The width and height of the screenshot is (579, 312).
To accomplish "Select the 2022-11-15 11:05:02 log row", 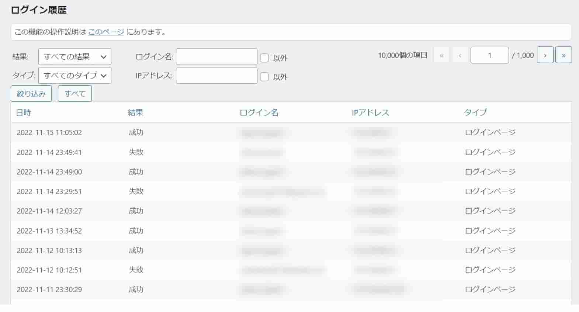I will pyautogui.click(x=49, y=132).
